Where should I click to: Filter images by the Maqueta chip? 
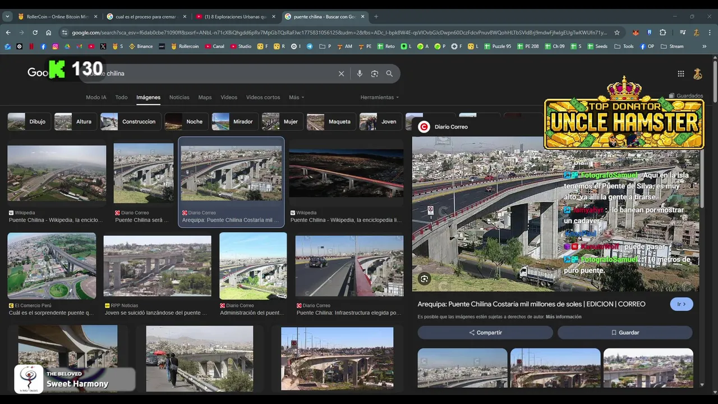click(331, 122)
